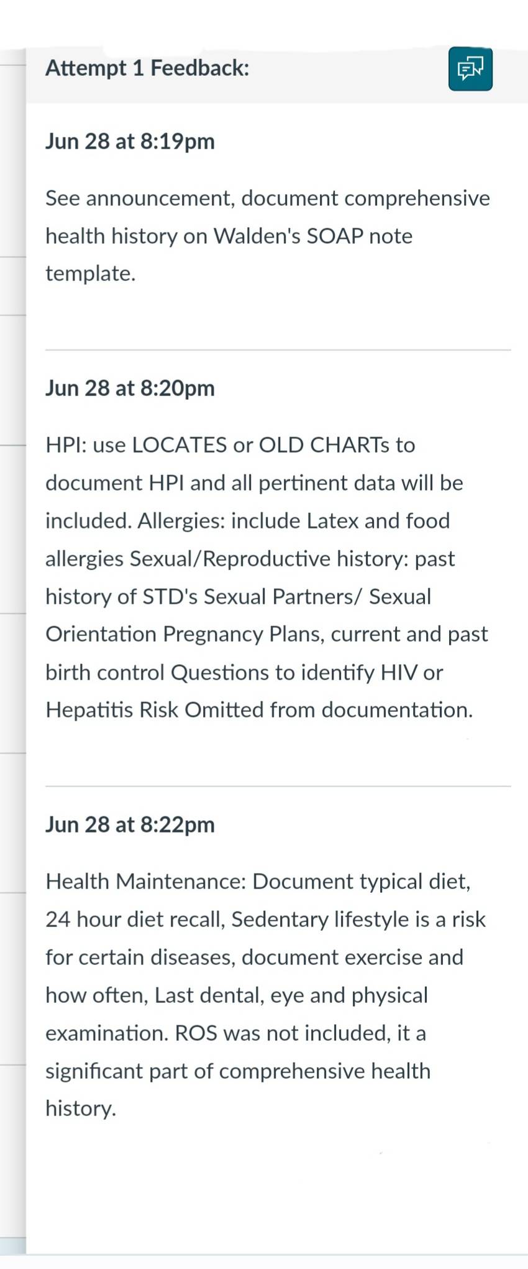Screen dimensions: 528x1269
Task: Select the 'Attempt 1 Feedback:' heading
Action: (x=147, y=68)
